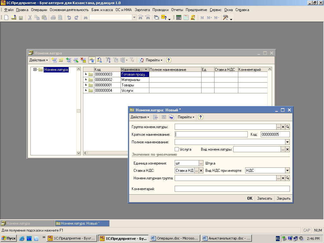
Task: Open the Банк и касса menu
Action: (102, 10)
